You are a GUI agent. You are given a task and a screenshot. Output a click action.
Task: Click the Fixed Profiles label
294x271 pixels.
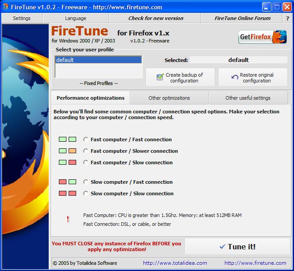(99, 83)
